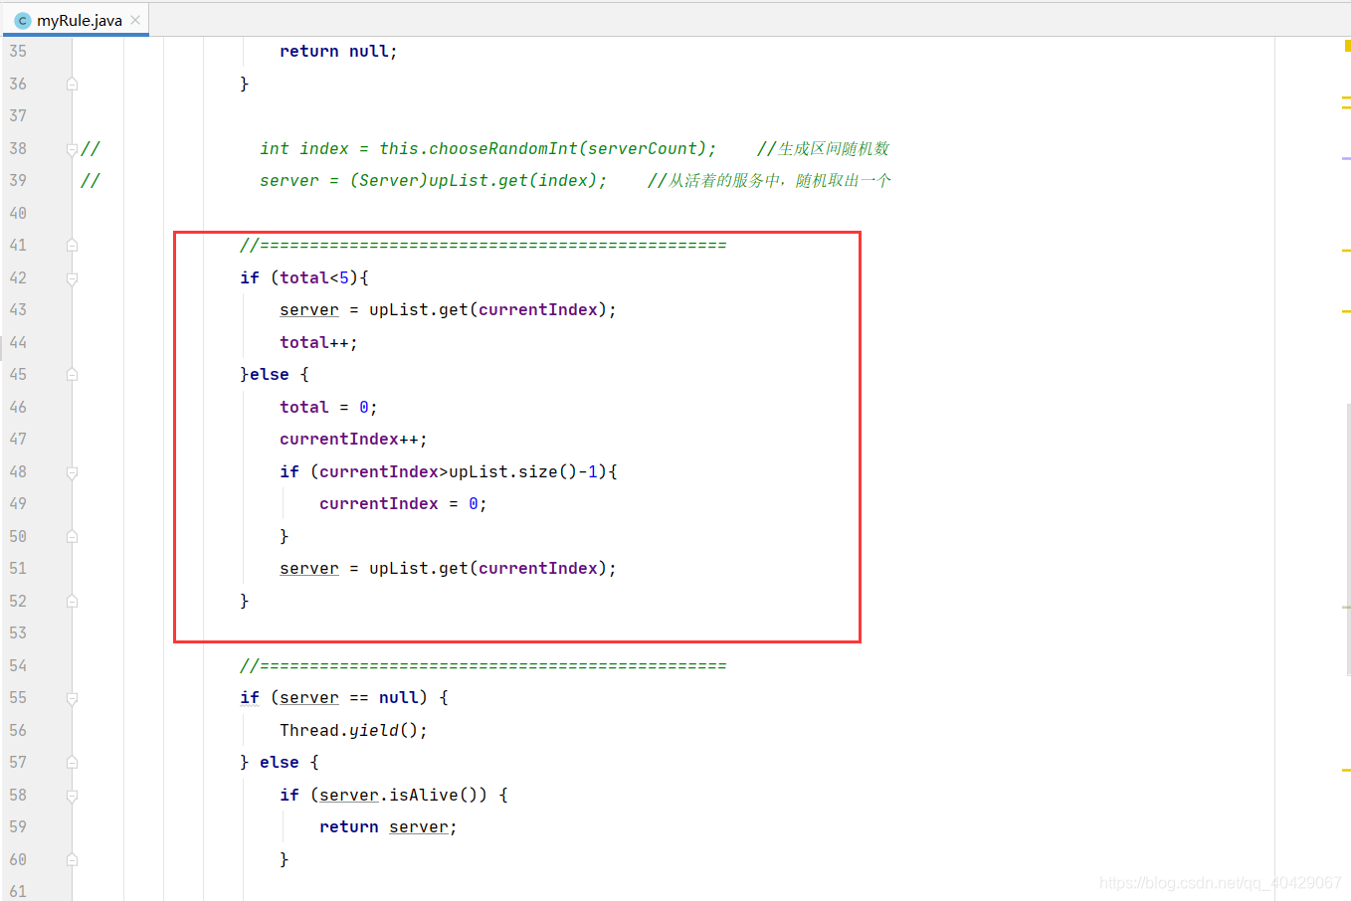Click the purple mark in the error stripe
The width and height of the screenshot is (1351, 901).
1346,158
